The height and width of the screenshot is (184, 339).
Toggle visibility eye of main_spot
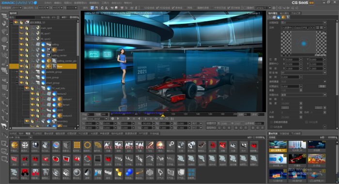21,28
